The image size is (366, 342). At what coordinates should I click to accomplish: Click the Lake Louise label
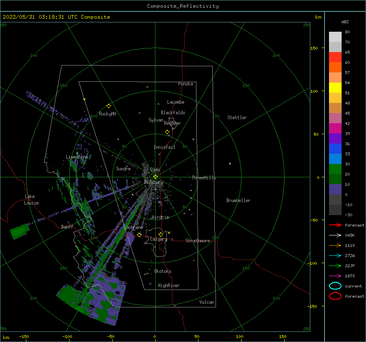(31, 200)
